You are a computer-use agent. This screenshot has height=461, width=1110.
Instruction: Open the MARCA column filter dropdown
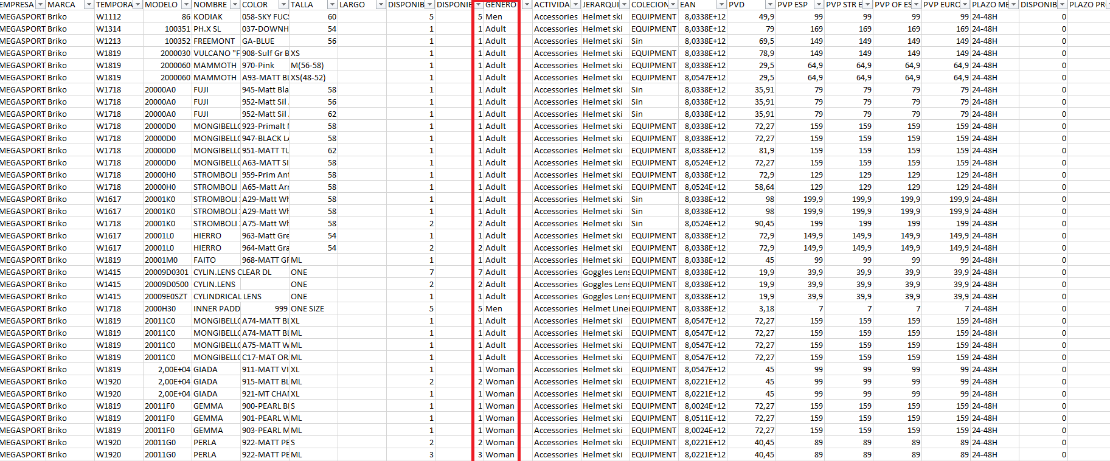tap(89, 4)
